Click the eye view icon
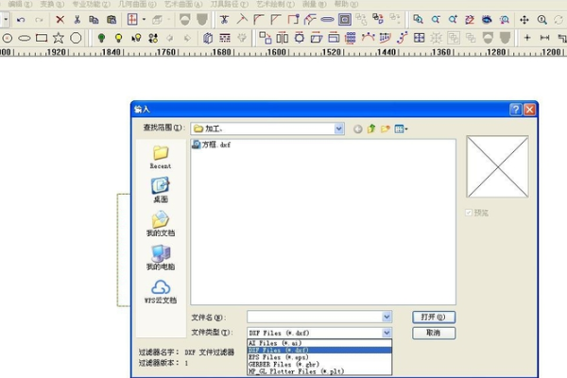 (x=487, y=19)
